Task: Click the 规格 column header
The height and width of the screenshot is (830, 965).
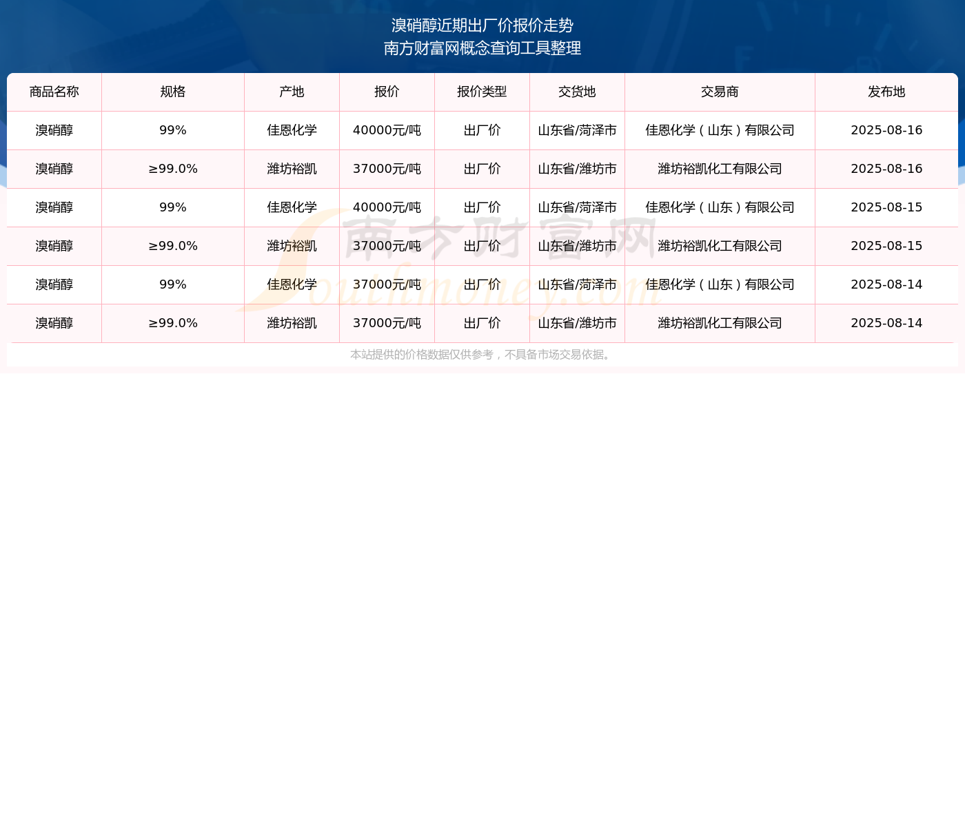Action: 173,92
